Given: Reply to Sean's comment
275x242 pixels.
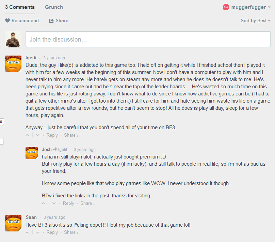Looking at the screenshot, I should [52, 232].
